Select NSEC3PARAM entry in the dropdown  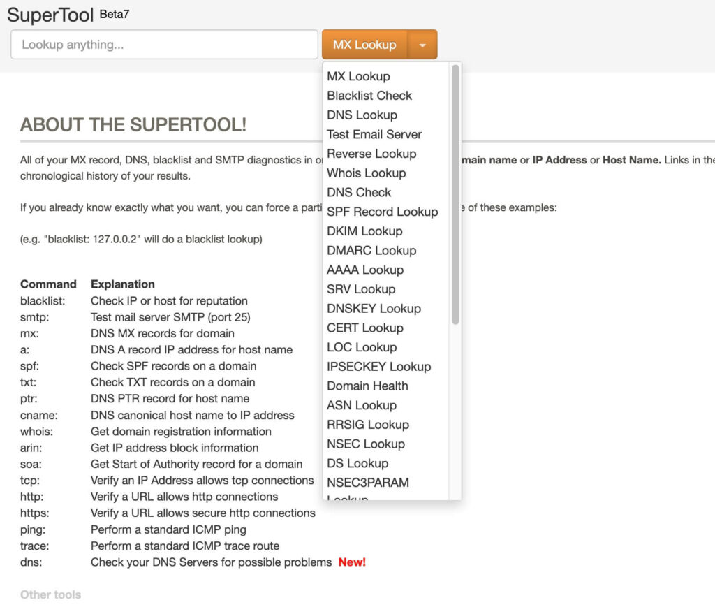click(368, 483)
